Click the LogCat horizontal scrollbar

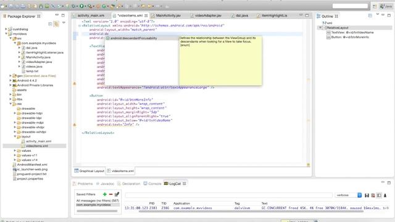click(x=251, y=212)
